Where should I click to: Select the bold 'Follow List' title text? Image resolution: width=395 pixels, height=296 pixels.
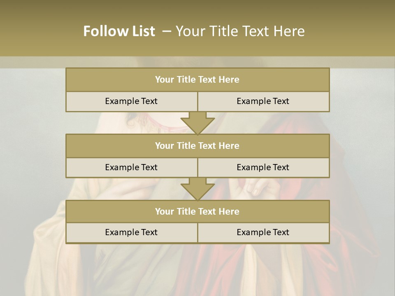(119, 31)
